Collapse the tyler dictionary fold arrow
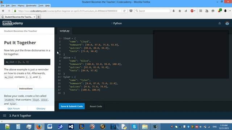The height and width of the screenshot is (130, 232). click(62, 77)
